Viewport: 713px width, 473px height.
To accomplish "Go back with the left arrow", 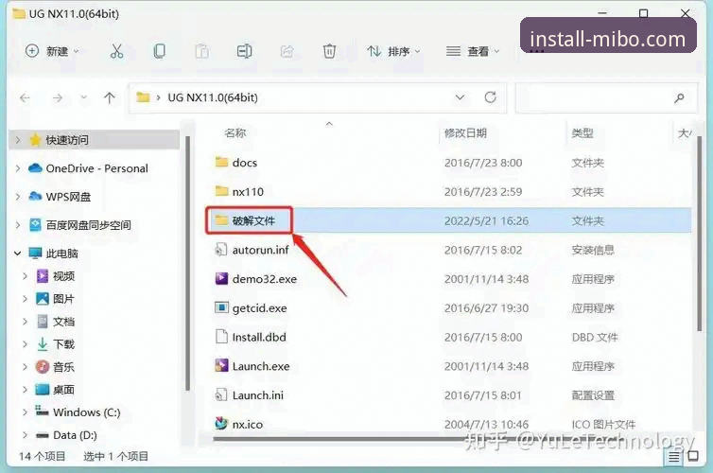I will pos(25,97).
